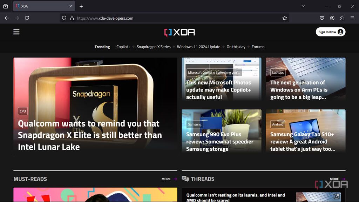Click the Microsoft Copilot+ category tag

point(214,72)
